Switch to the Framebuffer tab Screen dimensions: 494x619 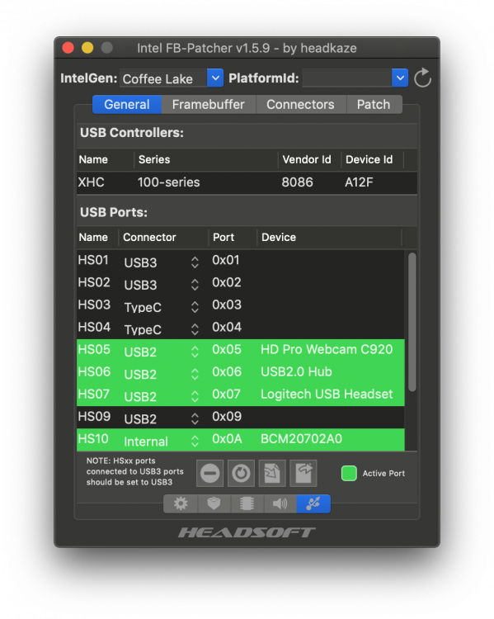tap(209, 105)
